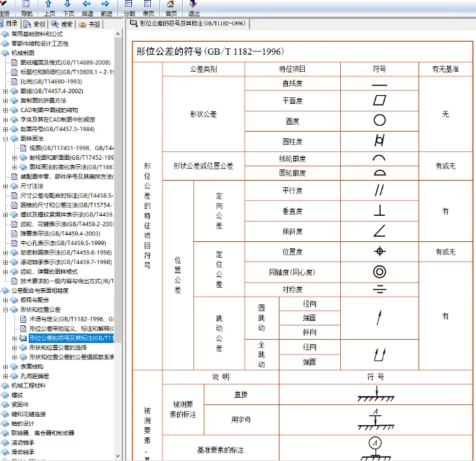This screenshot has height=461, width=476.
Task: Open 尺寸公差与配合的标注 entry
Action: point(67,196)
